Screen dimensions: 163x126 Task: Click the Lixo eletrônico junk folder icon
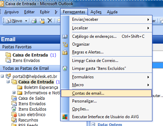point(14,114)
